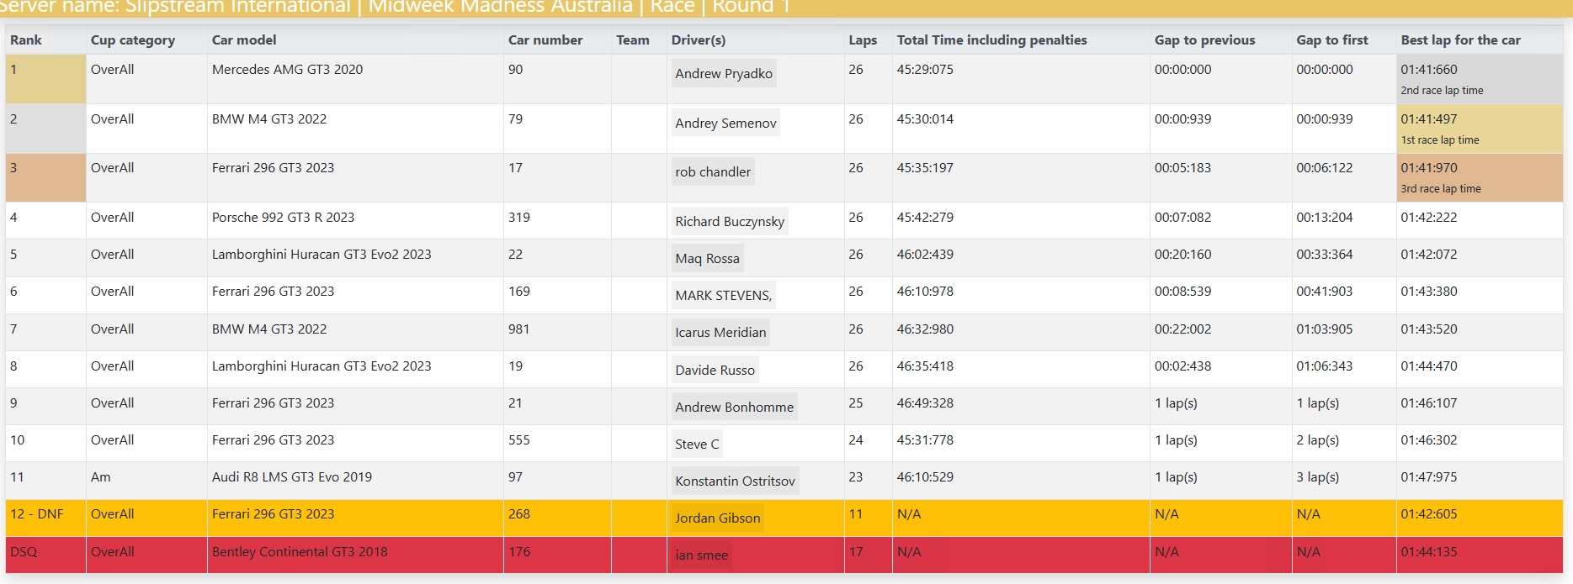Click the gold rank 1 cell
Image resolution: width=1573 pixels, height=584 pixels.
pyautogui.click(x=45, y=80)
